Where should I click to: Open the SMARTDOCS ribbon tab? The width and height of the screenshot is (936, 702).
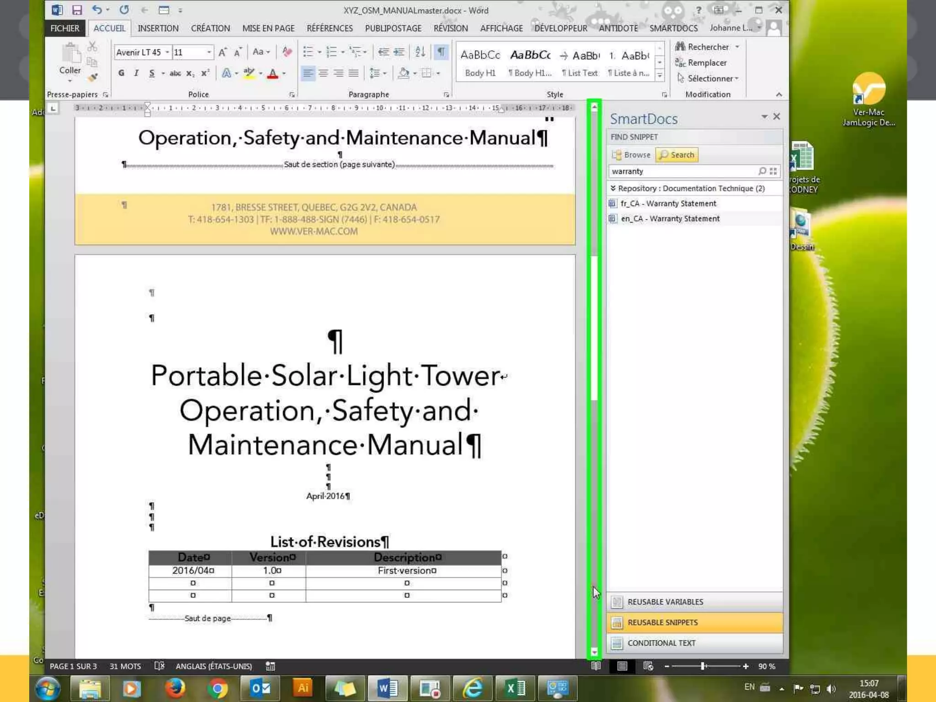pos(673,28)
